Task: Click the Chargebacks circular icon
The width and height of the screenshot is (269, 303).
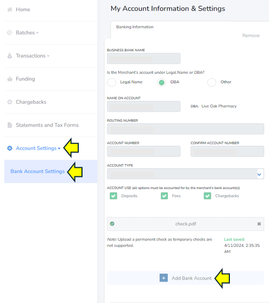Action: (10, 102)
